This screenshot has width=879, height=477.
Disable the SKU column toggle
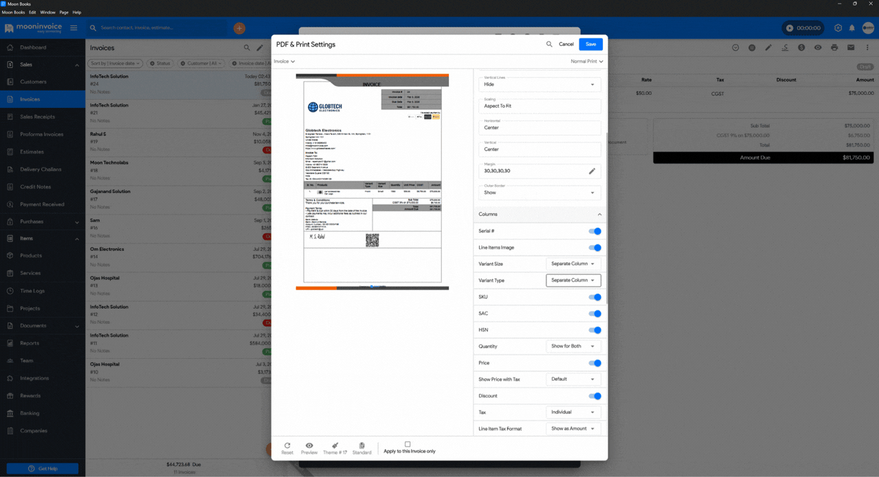point(595,297)
